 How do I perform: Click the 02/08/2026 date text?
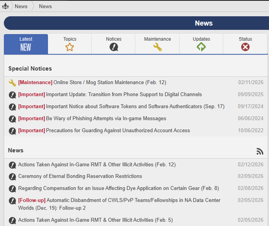click(251, 188)
